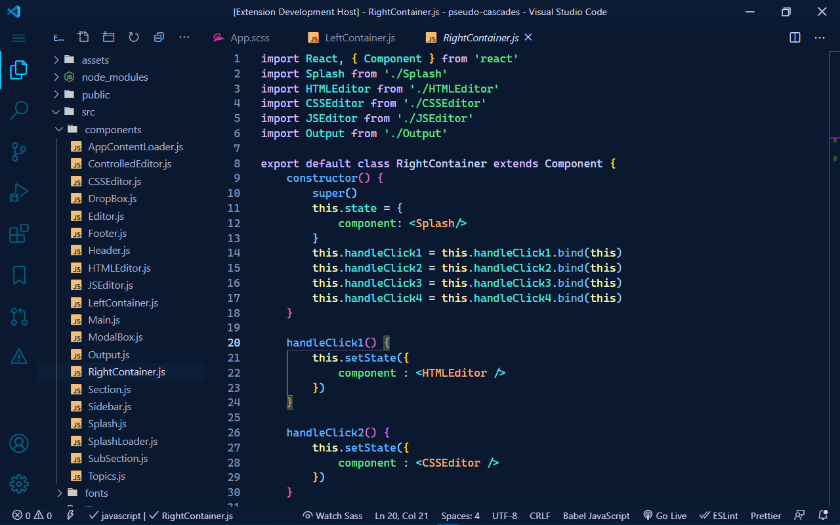Open the Explorer view in activity bar
Screen dimensions: 840x525
19,70
